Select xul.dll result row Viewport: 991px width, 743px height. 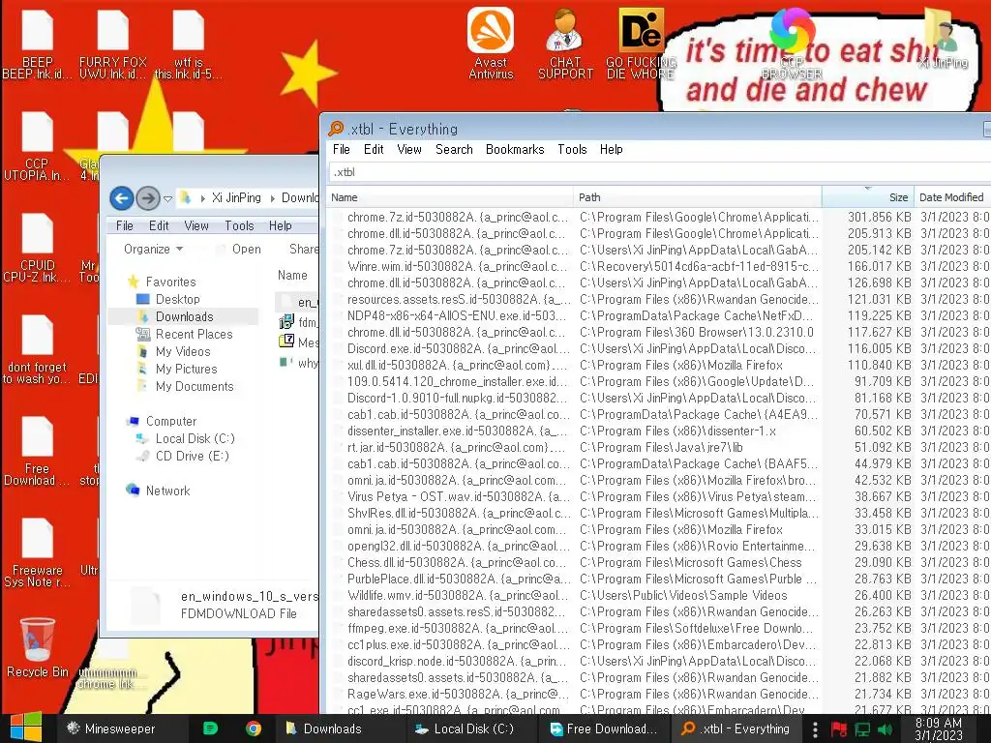[657, 365]
